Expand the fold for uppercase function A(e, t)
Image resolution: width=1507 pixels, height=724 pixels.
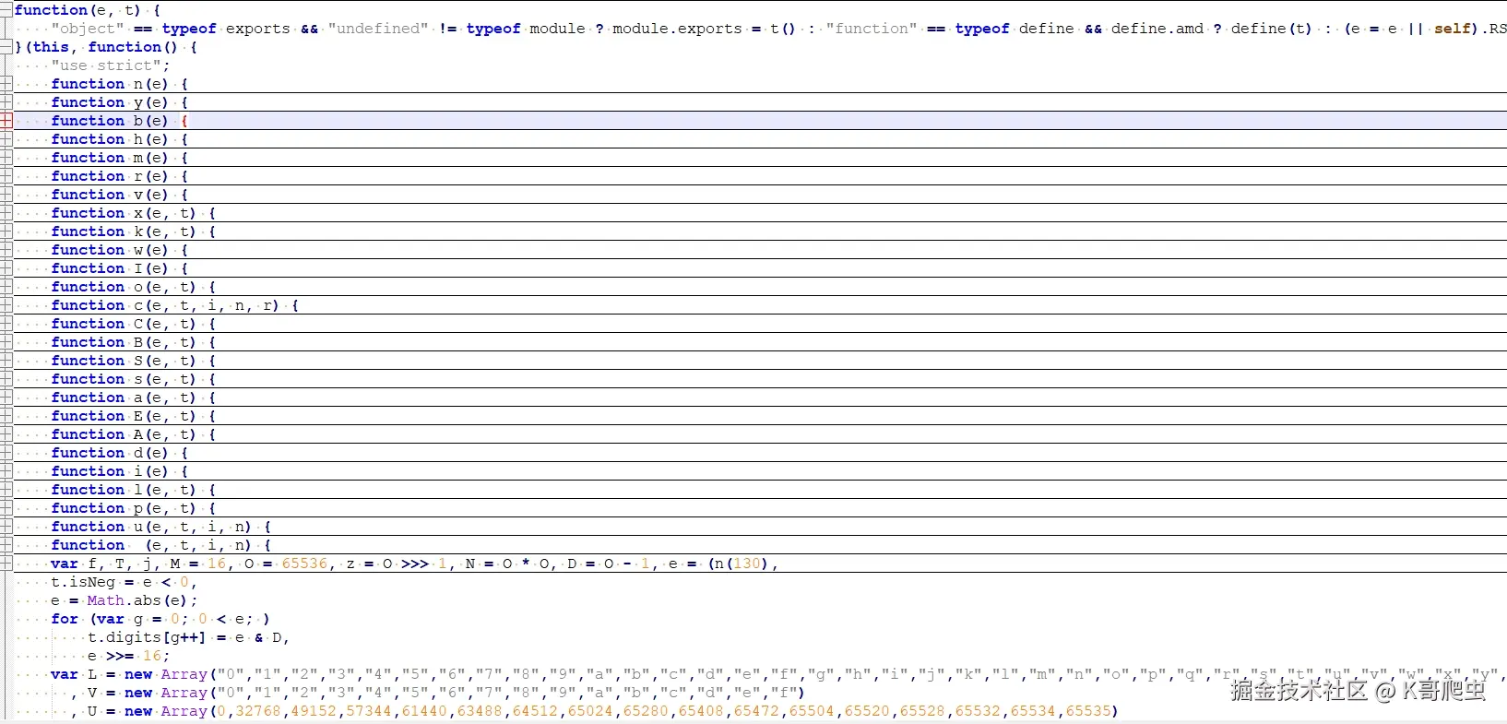click(x=6, y=434)
